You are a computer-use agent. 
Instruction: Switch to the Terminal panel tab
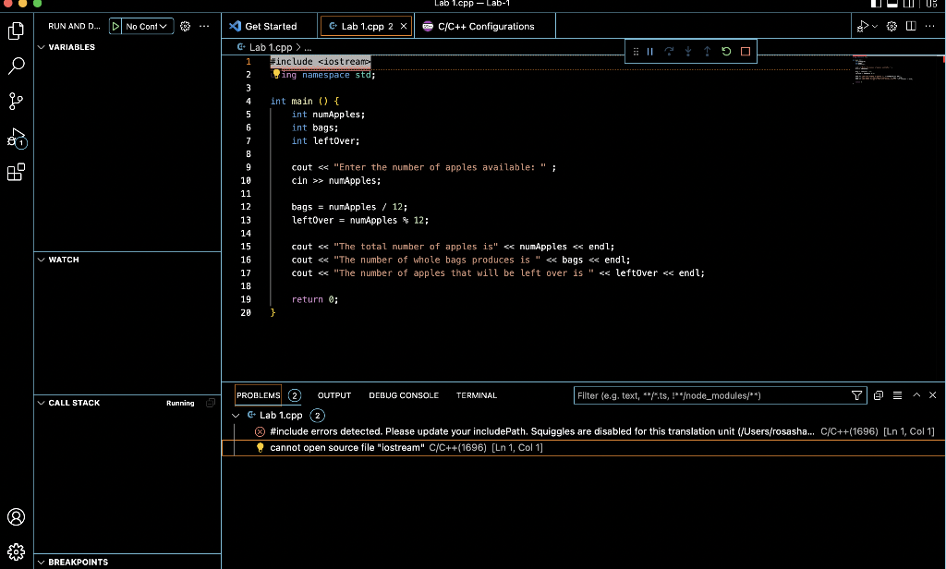(476, 395)
